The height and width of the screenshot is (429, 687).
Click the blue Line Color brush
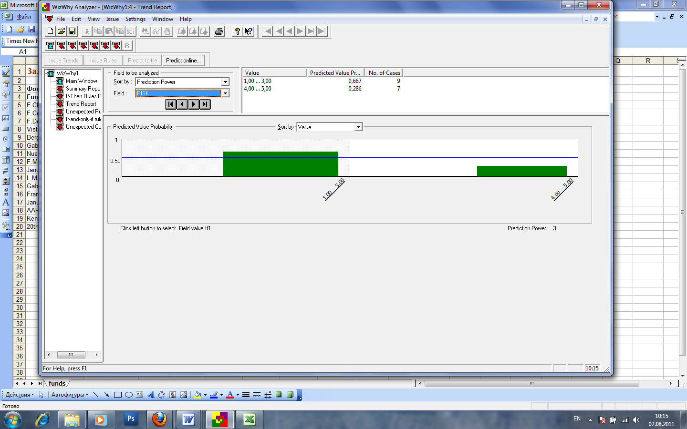tap(214, 395)
